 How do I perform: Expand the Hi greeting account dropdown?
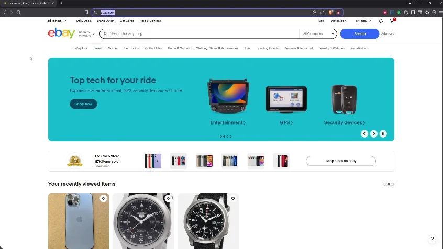point(57,21)
